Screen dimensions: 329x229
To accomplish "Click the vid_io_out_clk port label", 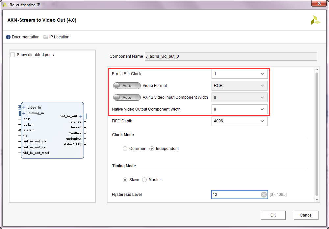I will click(35, 141).
